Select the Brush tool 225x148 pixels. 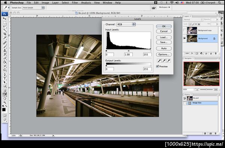(x=5, y=46)
